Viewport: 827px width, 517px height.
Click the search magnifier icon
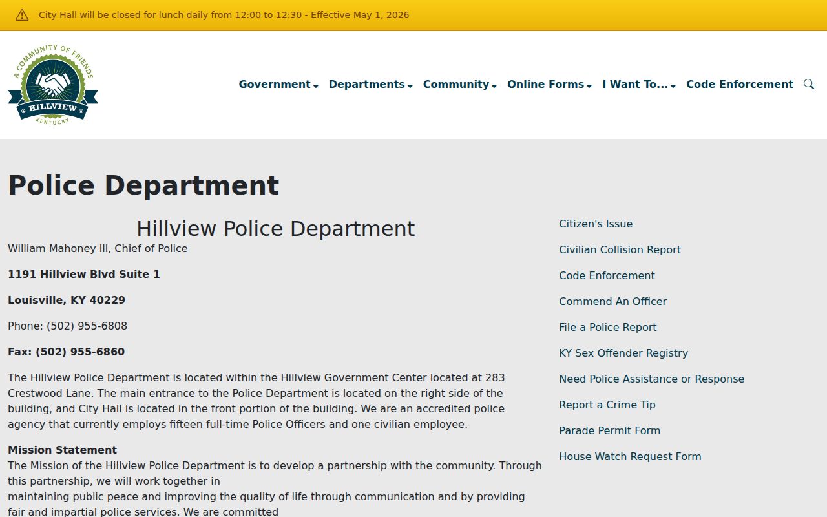click(808, 84)
